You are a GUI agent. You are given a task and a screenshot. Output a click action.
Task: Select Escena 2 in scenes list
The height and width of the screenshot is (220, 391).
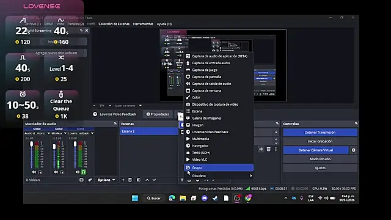pos(149,131)
